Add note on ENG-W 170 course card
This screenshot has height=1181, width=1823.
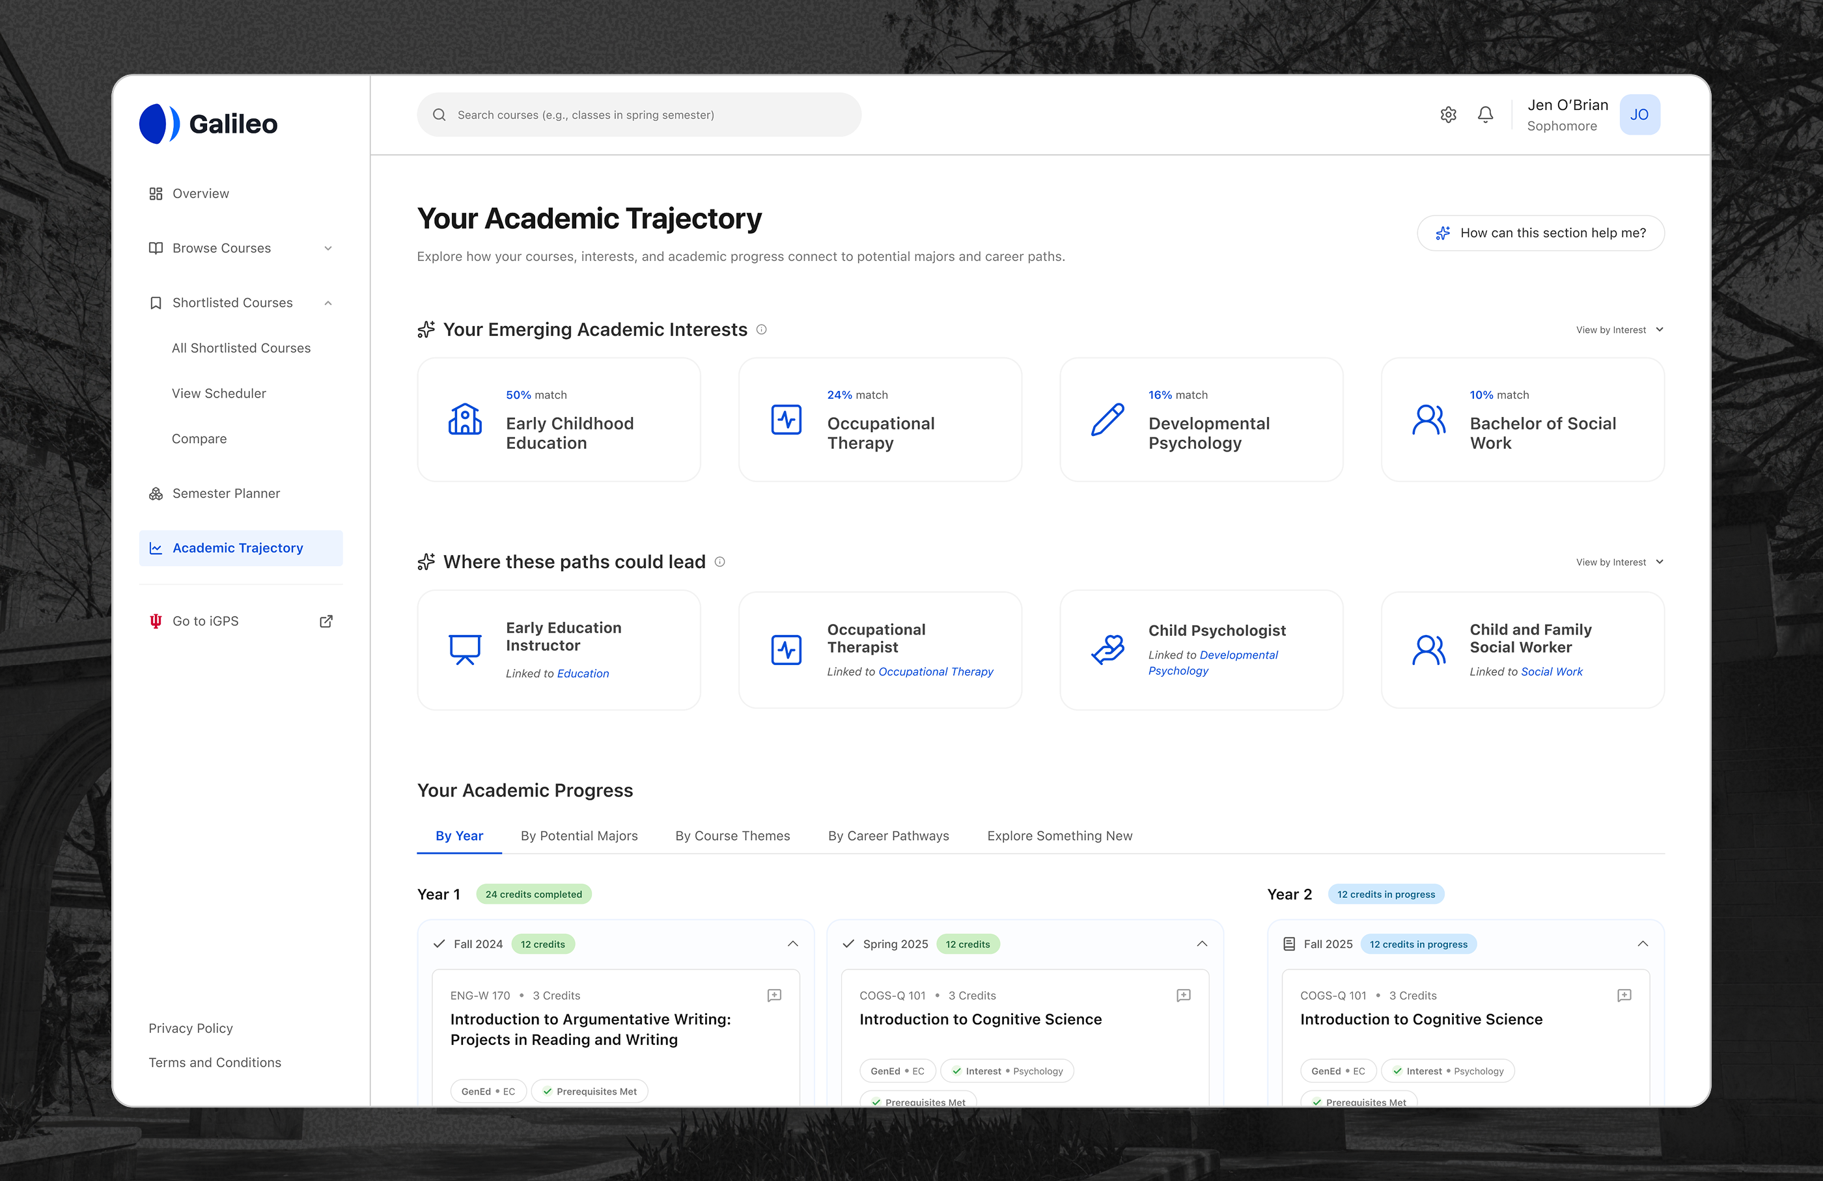pos(774,995)
